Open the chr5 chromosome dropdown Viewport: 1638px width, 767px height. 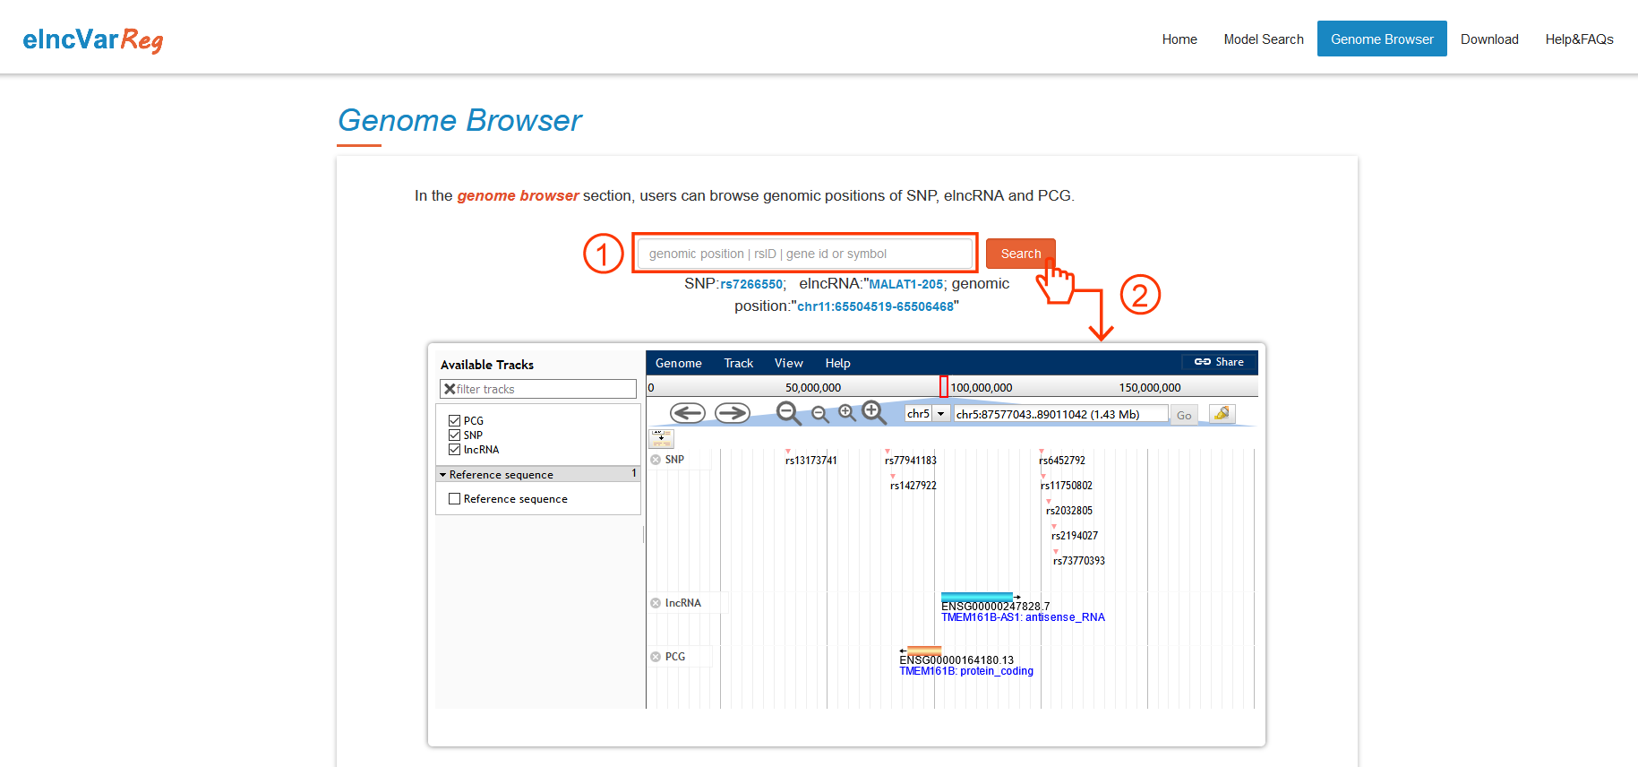[926, 414]
